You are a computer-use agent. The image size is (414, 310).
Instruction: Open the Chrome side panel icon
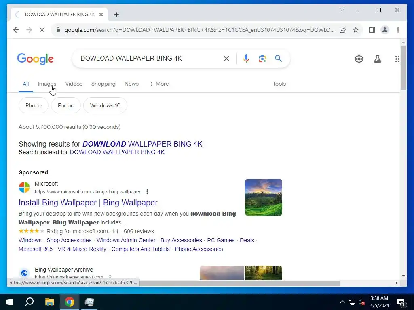click(372, 30)
